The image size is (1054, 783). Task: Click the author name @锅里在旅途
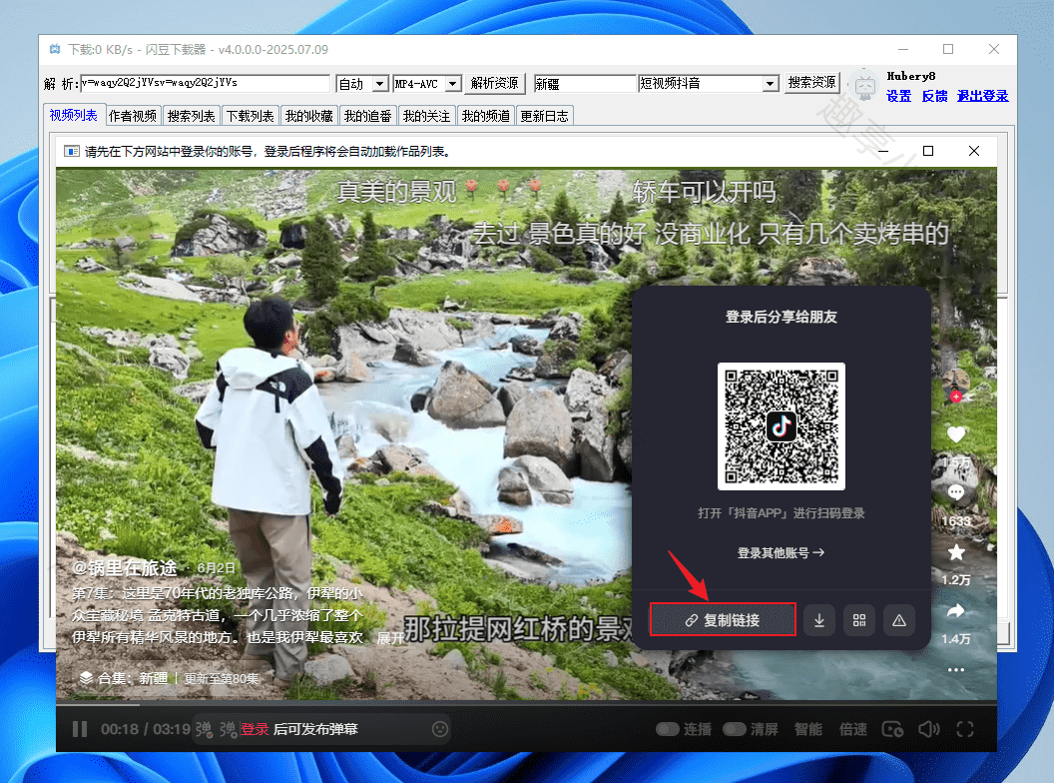(125, 568)
